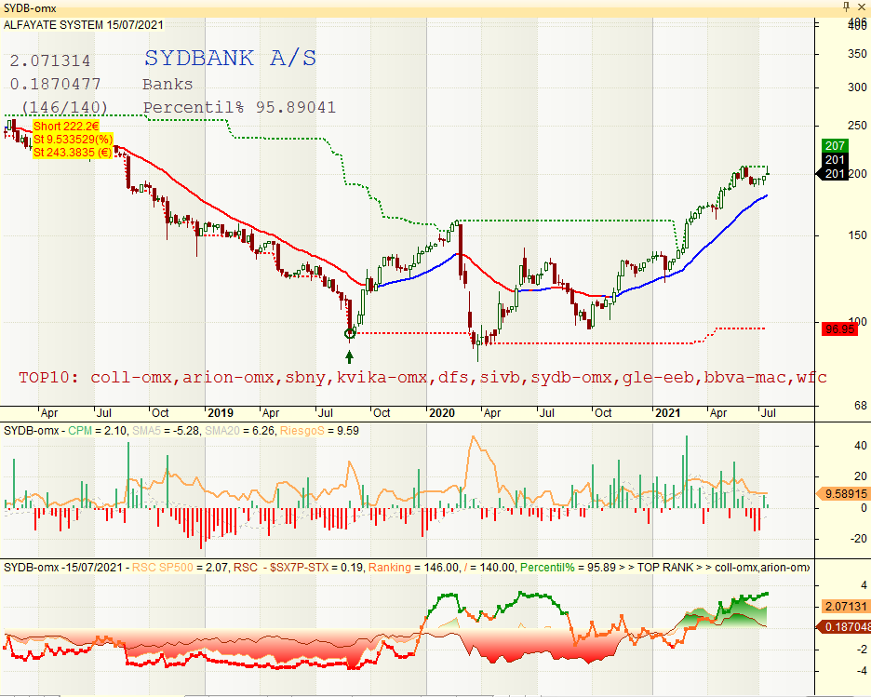
Task: Click the St 9.533529(%) label
Action: pyautogui.click(x=73, y=140)
